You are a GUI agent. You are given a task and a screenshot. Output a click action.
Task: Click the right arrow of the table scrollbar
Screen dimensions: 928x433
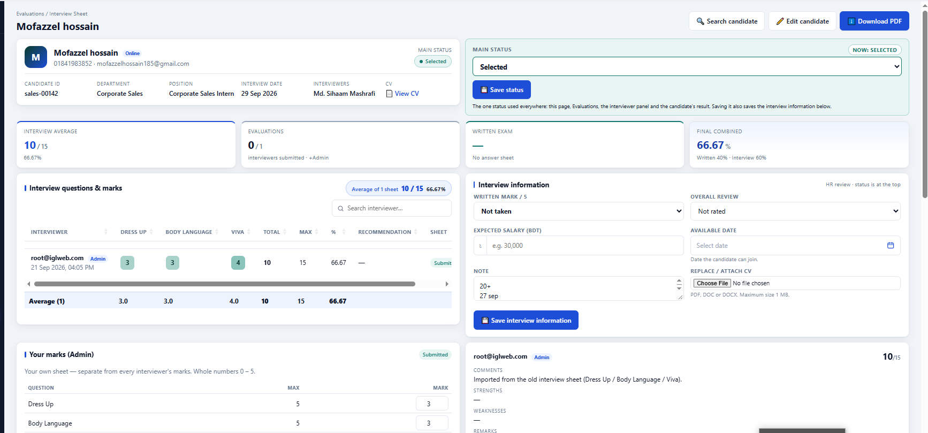pos(447,284)
